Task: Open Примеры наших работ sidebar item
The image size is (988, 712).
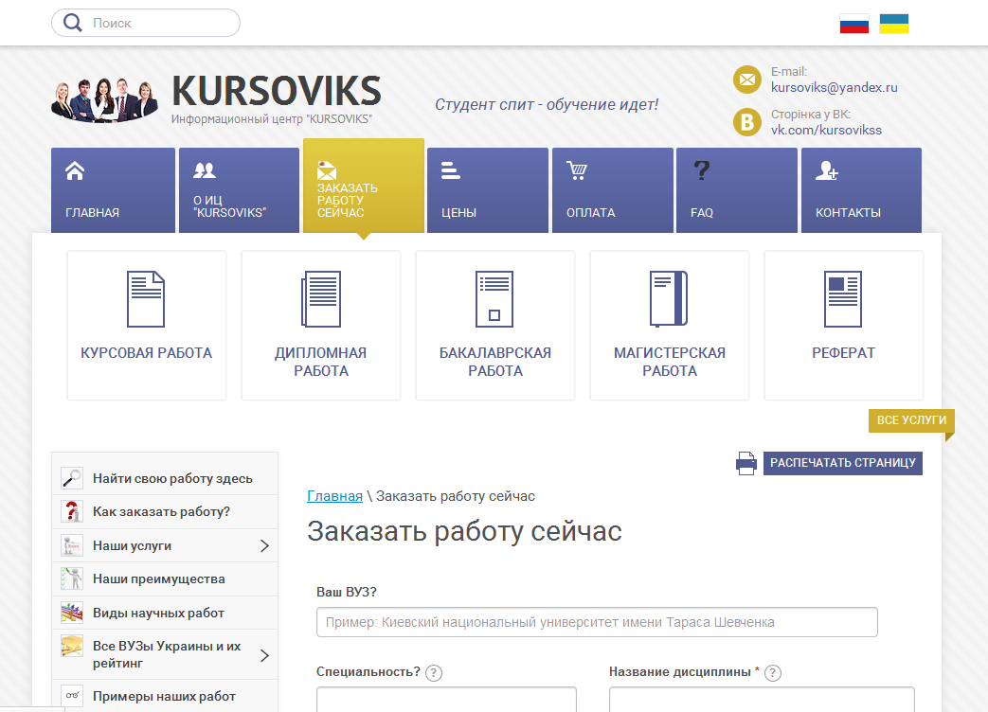Action: [165, 696]
